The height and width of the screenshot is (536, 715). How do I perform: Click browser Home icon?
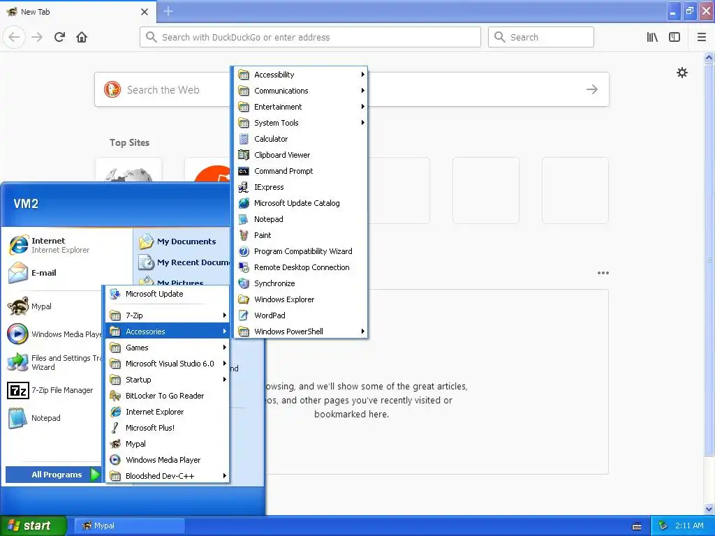[82, 37]
